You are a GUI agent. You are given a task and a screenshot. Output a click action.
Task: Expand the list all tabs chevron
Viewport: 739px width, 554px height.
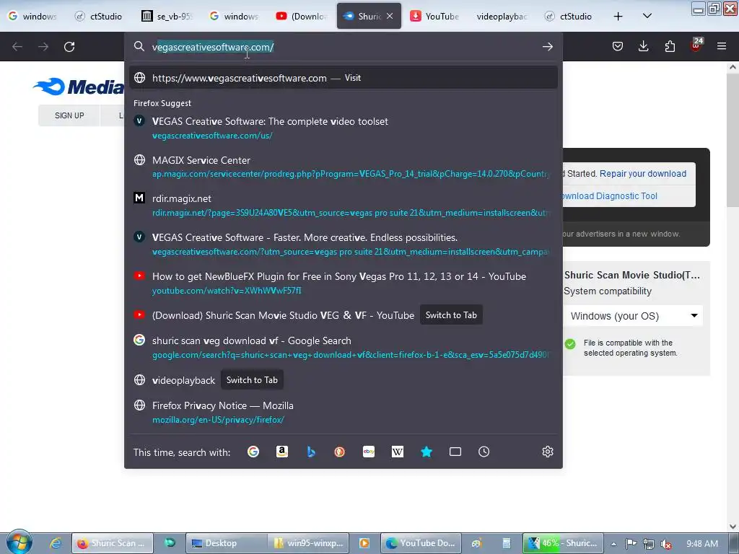(x=647, y=16)
